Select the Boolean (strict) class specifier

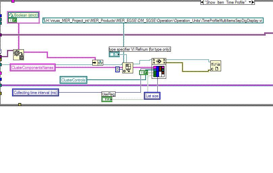(x=24, y=15)
